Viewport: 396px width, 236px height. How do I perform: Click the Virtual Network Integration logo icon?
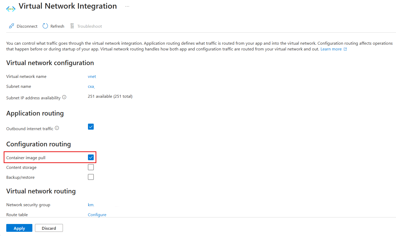(x=11, y=9)
